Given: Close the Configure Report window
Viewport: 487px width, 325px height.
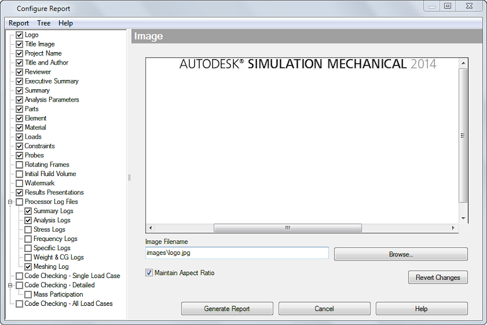Looking at the screenshot, I should (x=469, y=6).
